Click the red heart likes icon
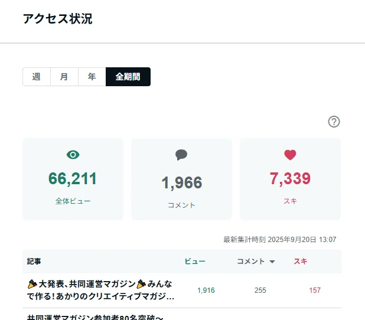 (x=290, y=155)
